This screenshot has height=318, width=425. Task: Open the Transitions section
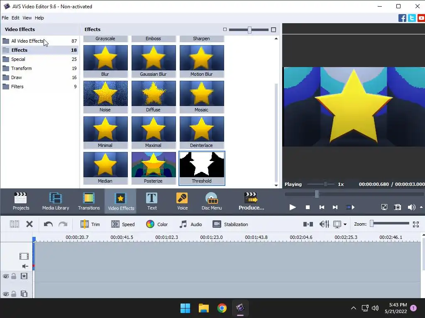click(x=89, y=201)
